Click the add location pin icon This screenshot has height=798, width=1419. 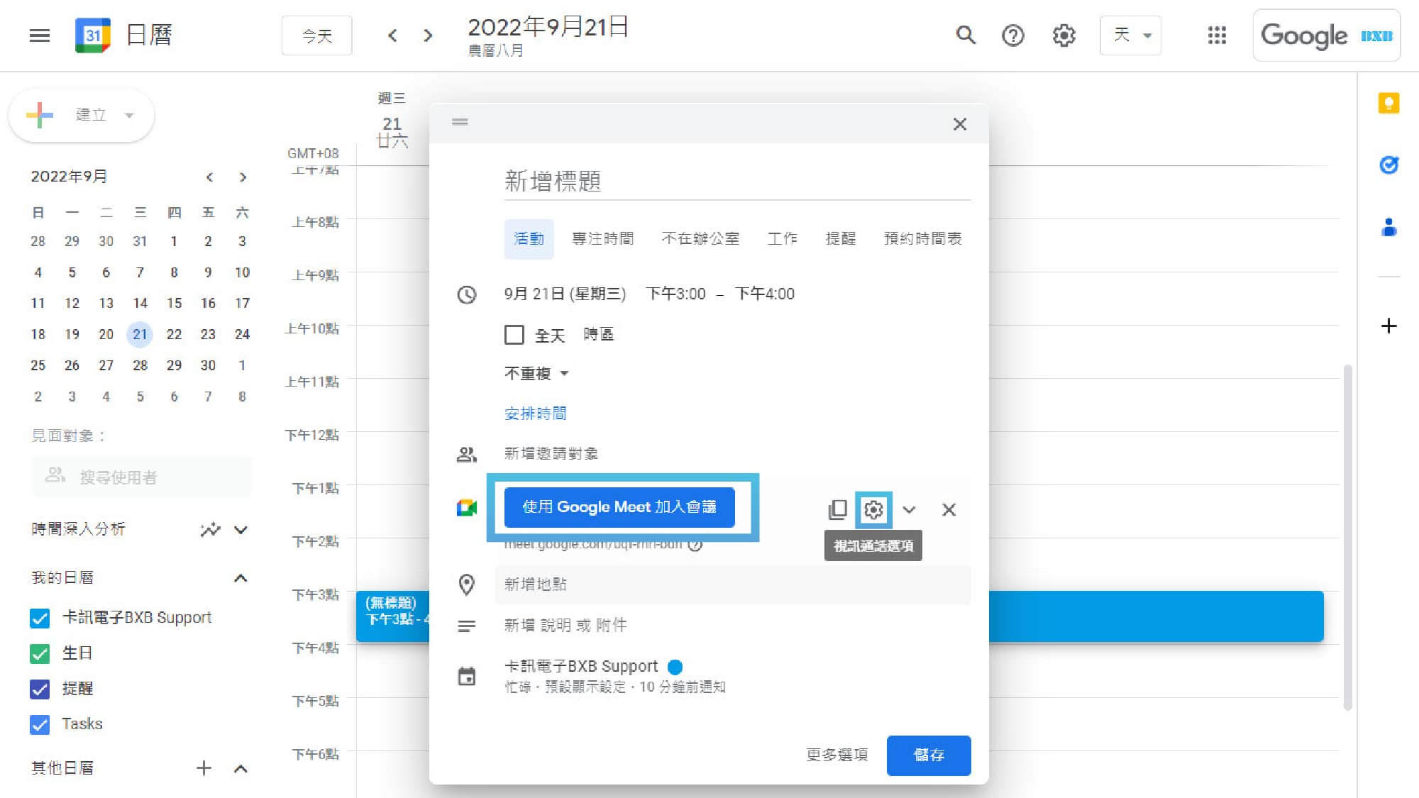coord(466,584)
